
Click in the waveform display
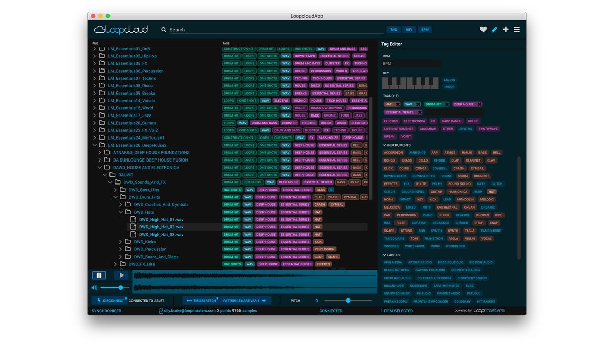255,282
